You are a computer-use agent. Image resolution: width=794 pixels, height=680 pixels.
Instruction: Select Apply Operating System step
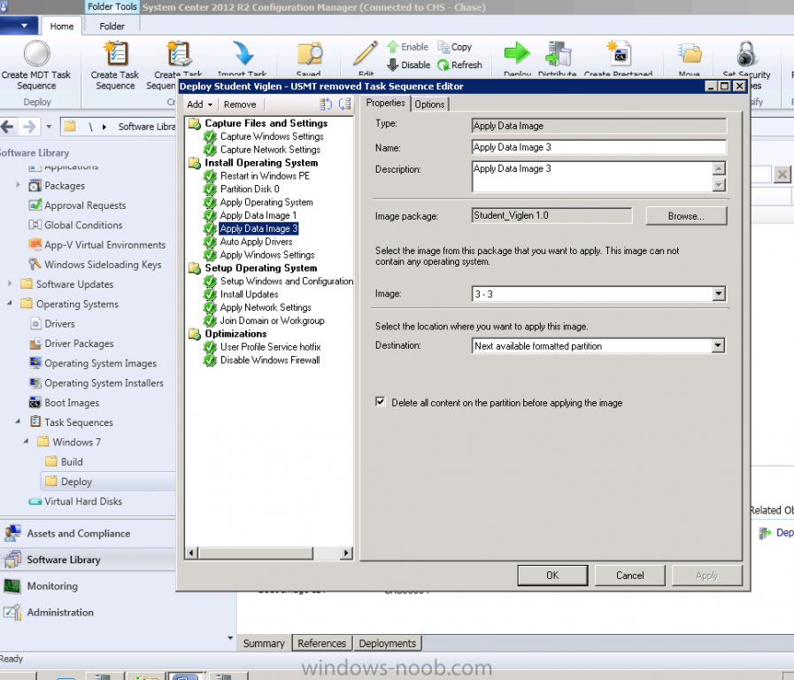pos(266,202)
